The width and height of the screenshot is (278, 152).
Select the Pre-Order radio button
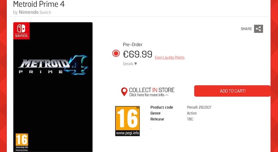pyautogui.click(x=116, y=53)
